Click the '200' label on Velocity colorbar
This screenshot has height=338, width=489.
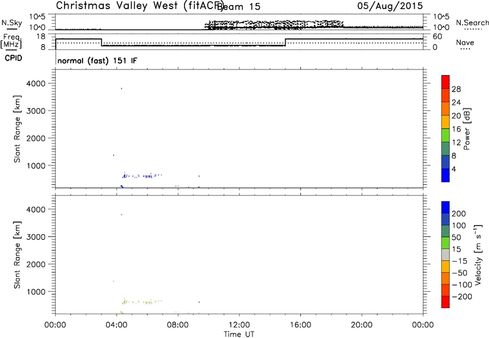[459, 214]
